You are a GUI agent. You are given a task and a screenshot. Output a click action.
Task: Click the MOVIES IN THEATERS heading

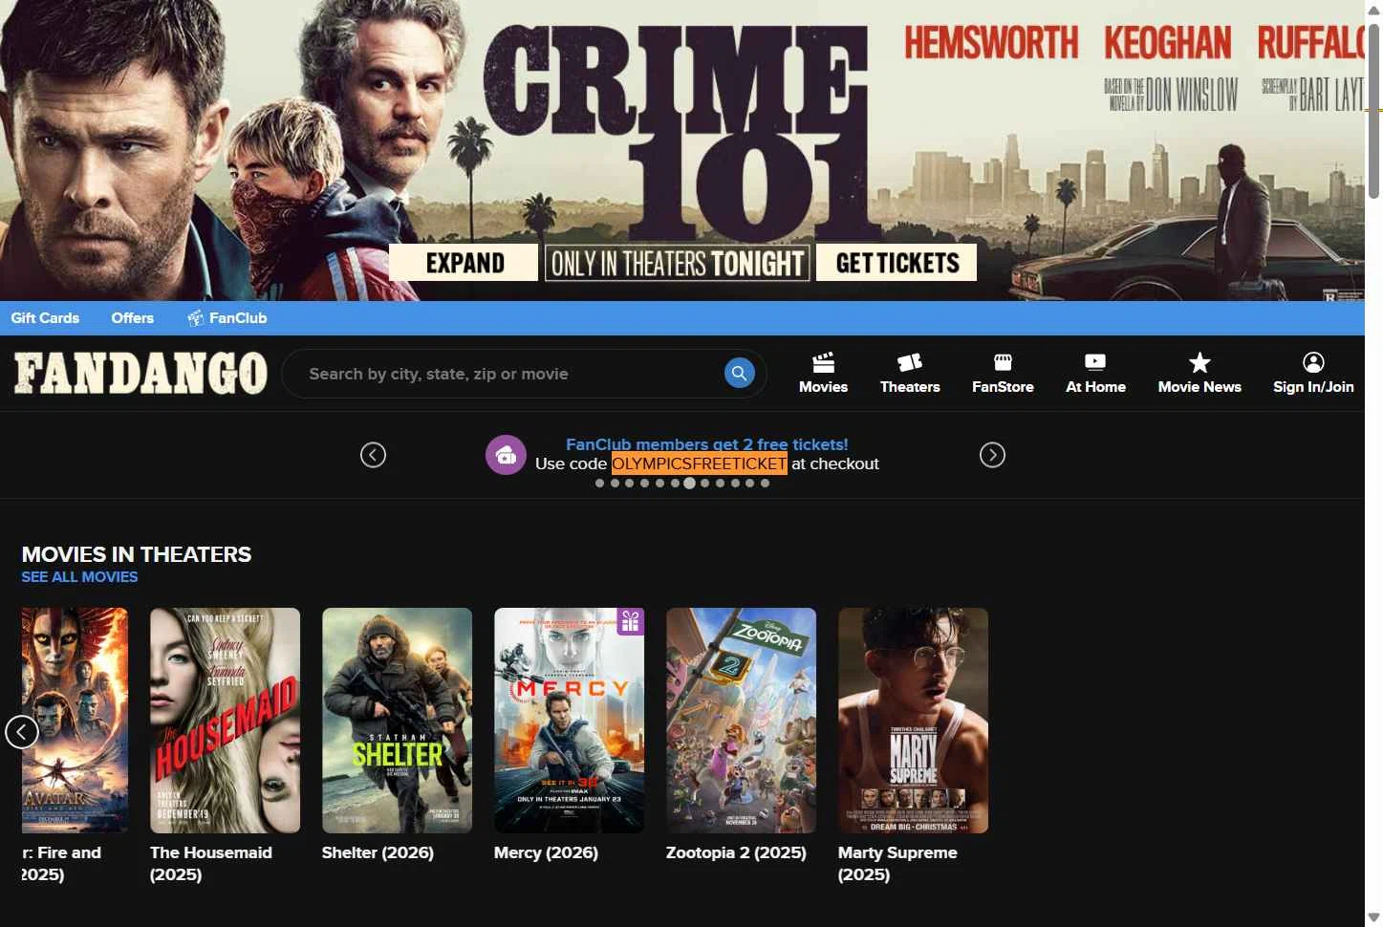[x=137, y=554]
